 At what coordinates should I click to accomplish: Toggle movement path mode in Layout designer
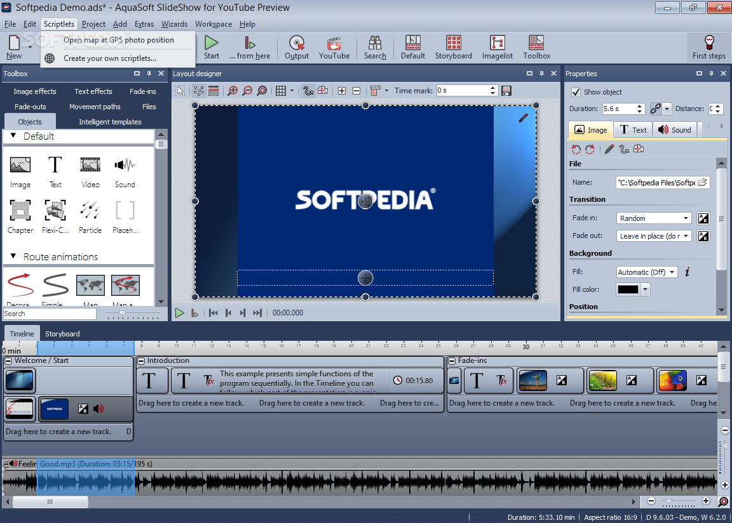(x=308, y=90)
